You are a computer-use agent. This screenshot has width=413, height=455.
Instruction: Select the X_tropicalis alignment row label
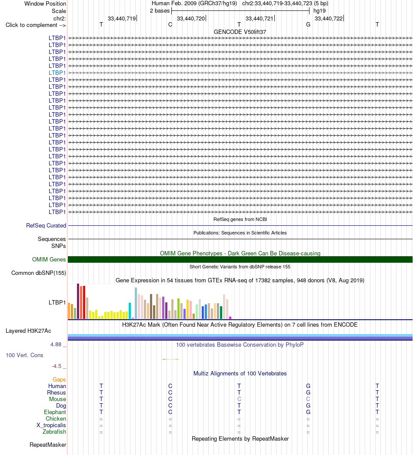51,425
